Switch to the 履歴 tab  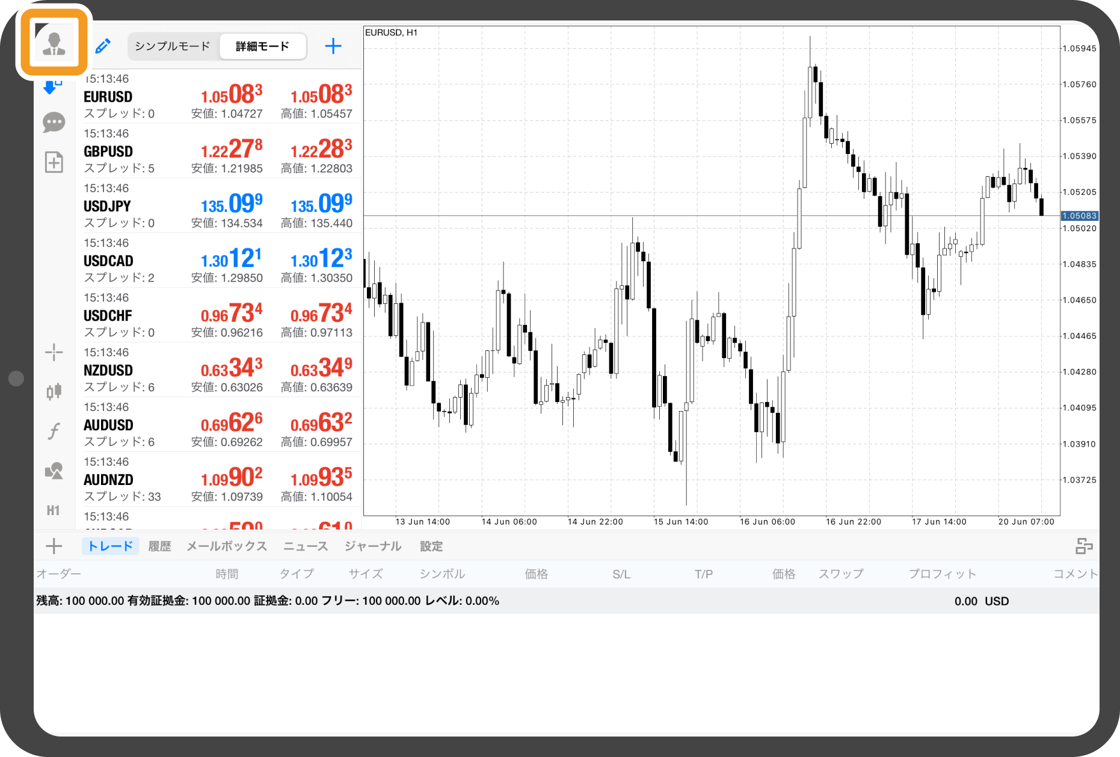tap(159, 546)
